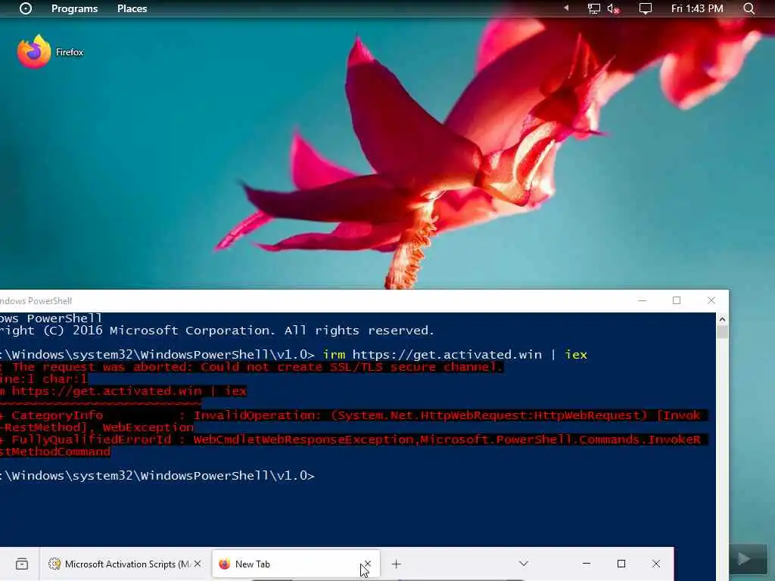Minimize the Firefox browser window
This screenshot has height=581, width=775.
click(587, 564)
